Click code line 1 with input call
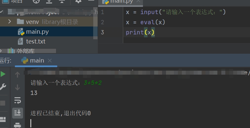250x128 pixels. (x=176, y=12)
